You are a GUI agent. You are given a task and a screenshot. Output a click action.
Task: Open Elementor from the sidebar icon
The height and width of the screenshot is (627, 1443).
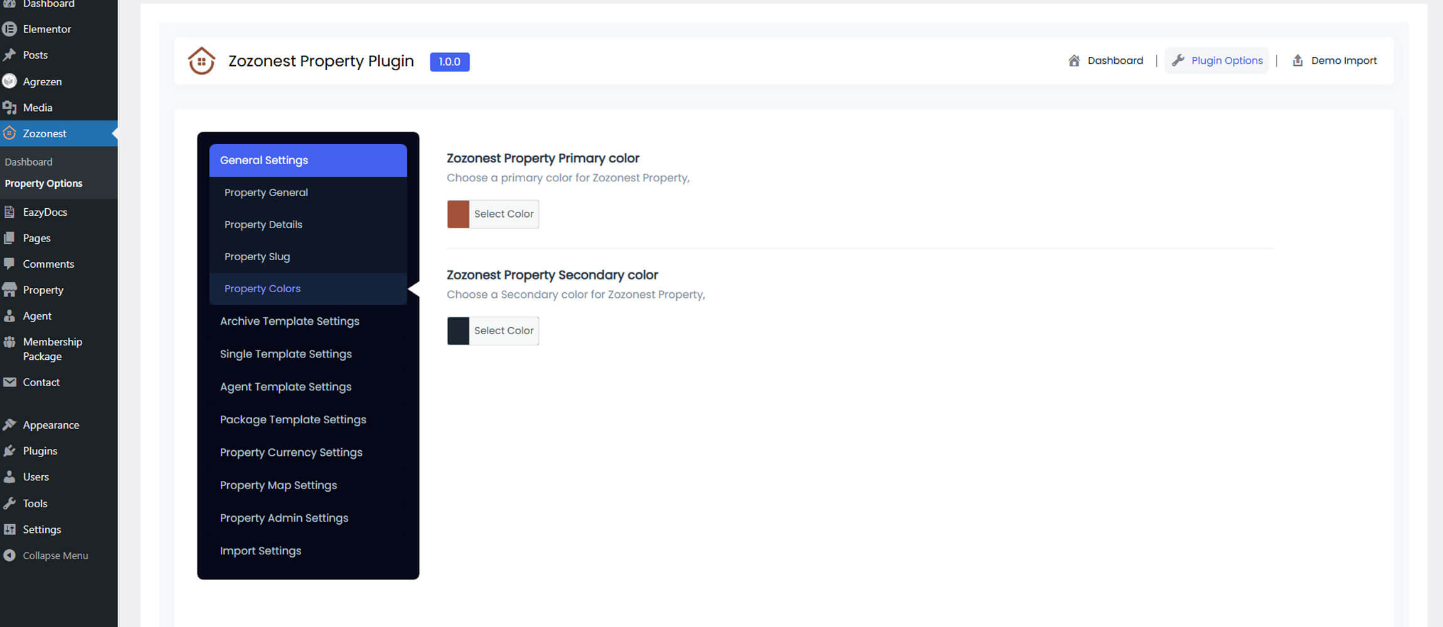click(9, 29)
